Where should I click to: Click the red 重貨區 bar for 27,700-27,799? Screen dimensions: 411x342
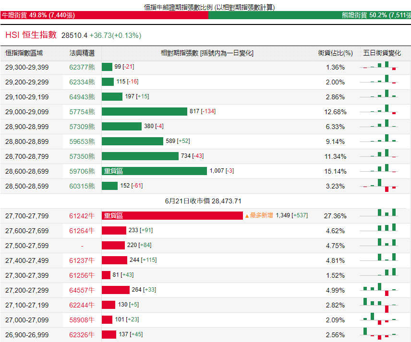[x=172, y=215]
